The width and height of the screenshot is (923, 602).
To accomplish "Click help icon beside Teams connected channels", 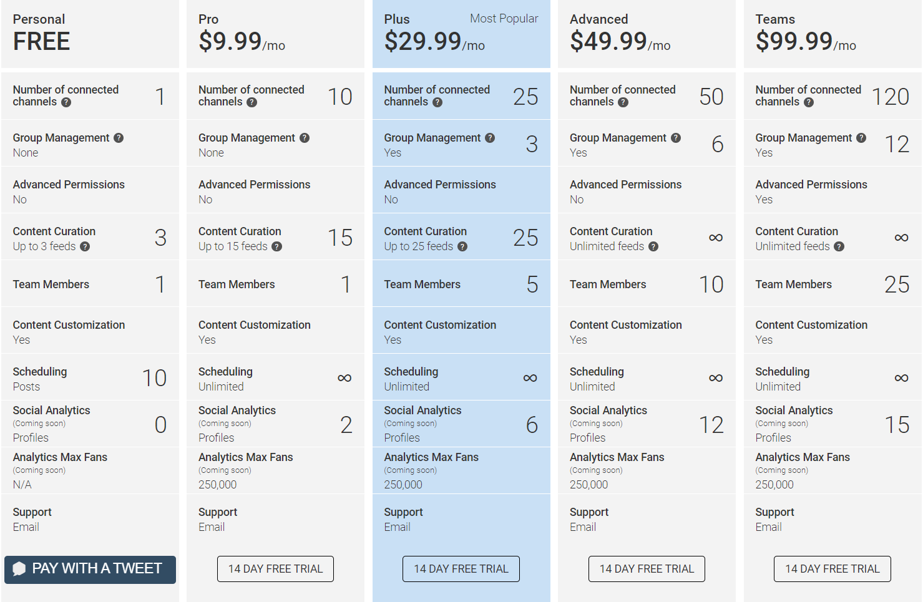I will [x=809, y=102].
